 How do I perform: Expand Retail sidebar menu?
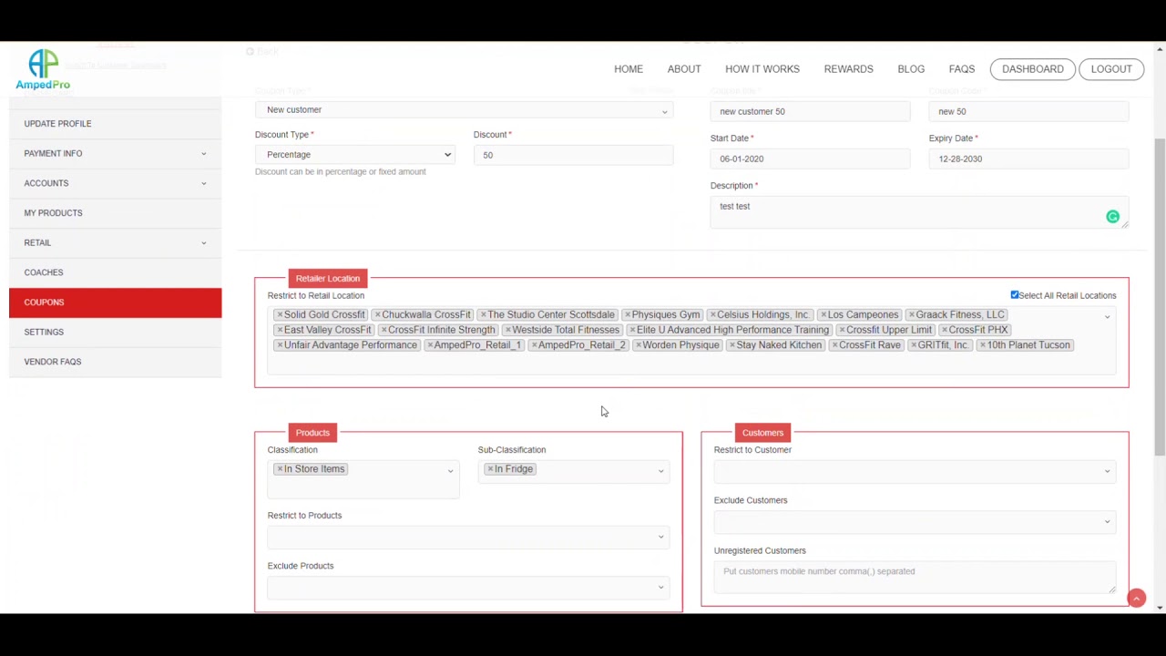click(115, 242)
